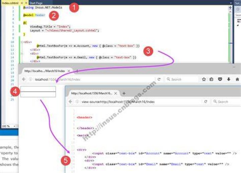Open a new tab in front browser
241x173 pixels.
(124, 93)
